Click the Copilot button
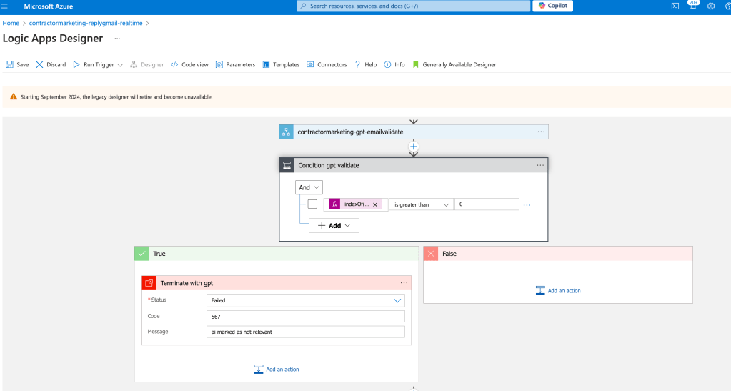Screen dimensions: 731x391 tap(553, 6)
